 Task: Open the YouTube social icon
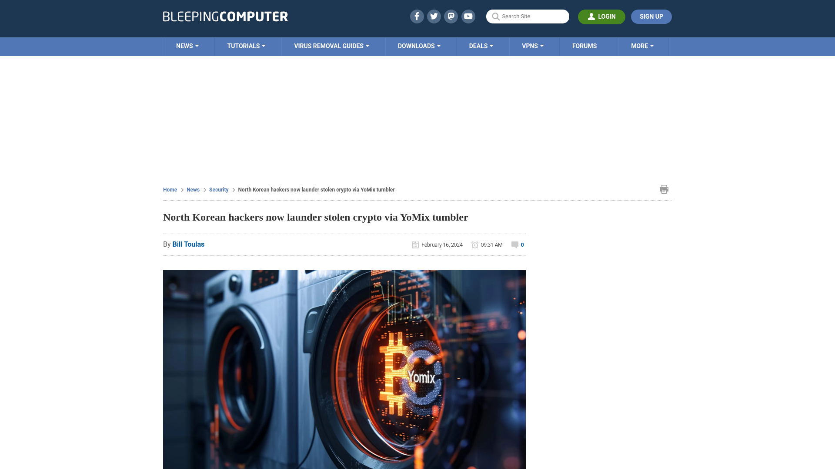pos(468,16)
